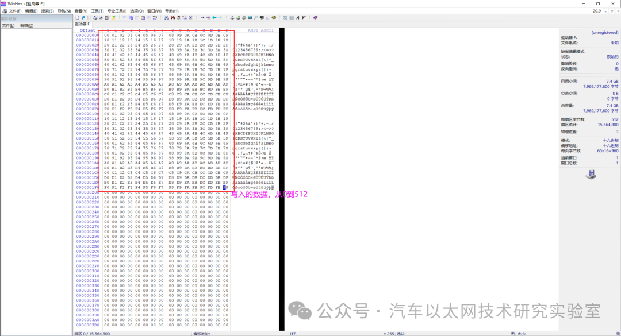Open the 编辑(E) menu
This screenshot has width=621, height=336.
coord(31,11)
